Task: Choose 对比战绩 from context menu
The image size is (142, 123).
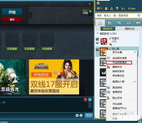Action: [x=122, y=104]
